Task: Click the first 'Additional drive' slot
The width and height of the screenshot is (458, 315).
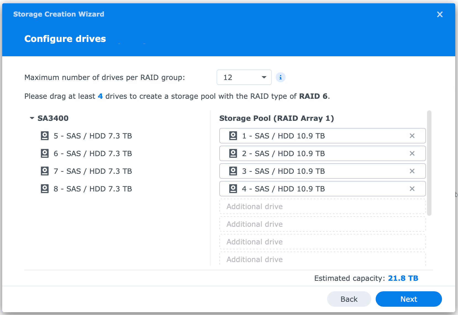Action: point(322,206)
